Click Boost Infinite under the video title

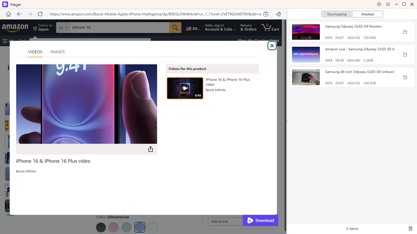[x=26, y=171]
